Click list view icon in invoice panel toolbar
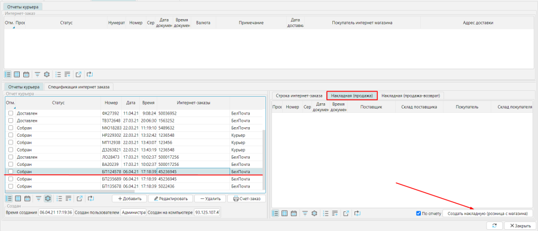Image resolution: width=538 pixels, height=231 pixels. [275, 213]
